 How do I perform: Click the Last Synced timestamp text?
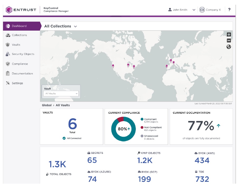pyautogui.click(x=213, y=103)
